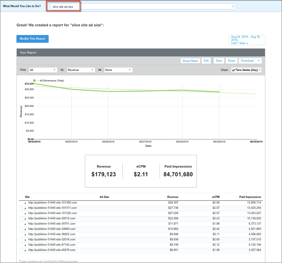This screenshot has height=263, width=282.
Task: Click in the 'slice site ad size' search field
Action: (139, 7)
